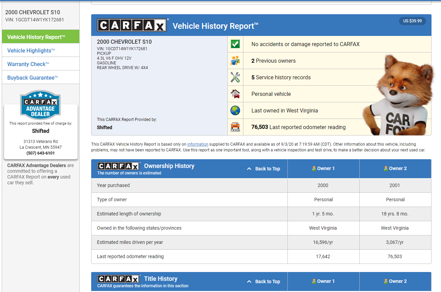Image resolution: width=441 pixels, height=292 pixels.
Task: Click Owner 2 person icon in Ownership History
Action: pyautogui.click(x=386, y=168)
